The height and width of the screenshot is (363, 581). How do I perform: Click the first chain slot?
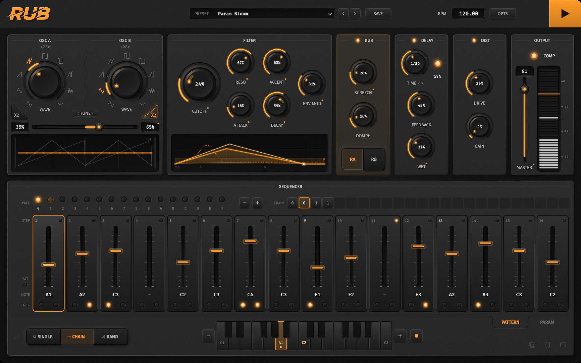pyautogui.click(x=293, y=203)
